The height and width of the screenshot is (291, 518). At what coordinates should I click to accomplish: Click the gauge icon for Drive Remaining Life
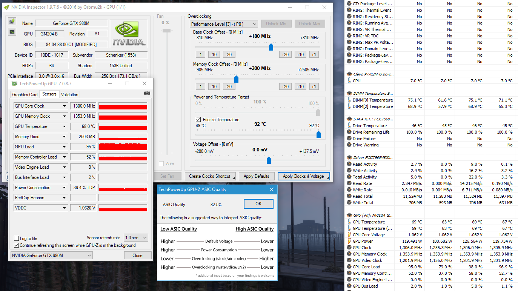349,132
